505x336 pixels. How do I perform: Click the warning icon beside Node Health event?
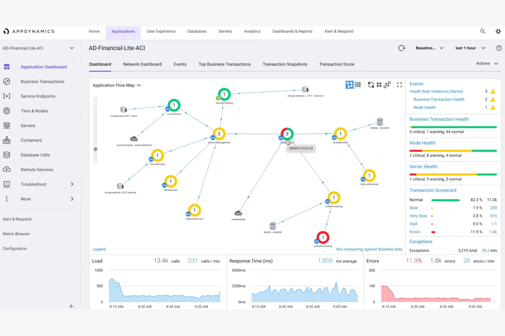coord(493,107)
